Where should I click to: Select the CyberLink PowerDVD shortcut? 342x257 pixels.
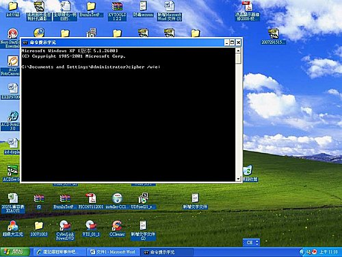coord(65,230)
